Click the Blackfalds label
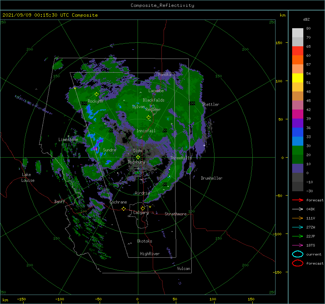 153,100
